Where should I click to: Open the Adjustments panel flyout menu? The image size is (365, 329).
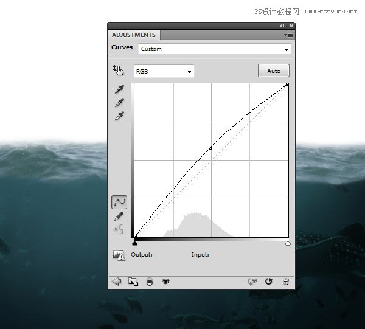pyautogui.click(x=288, y=35)
